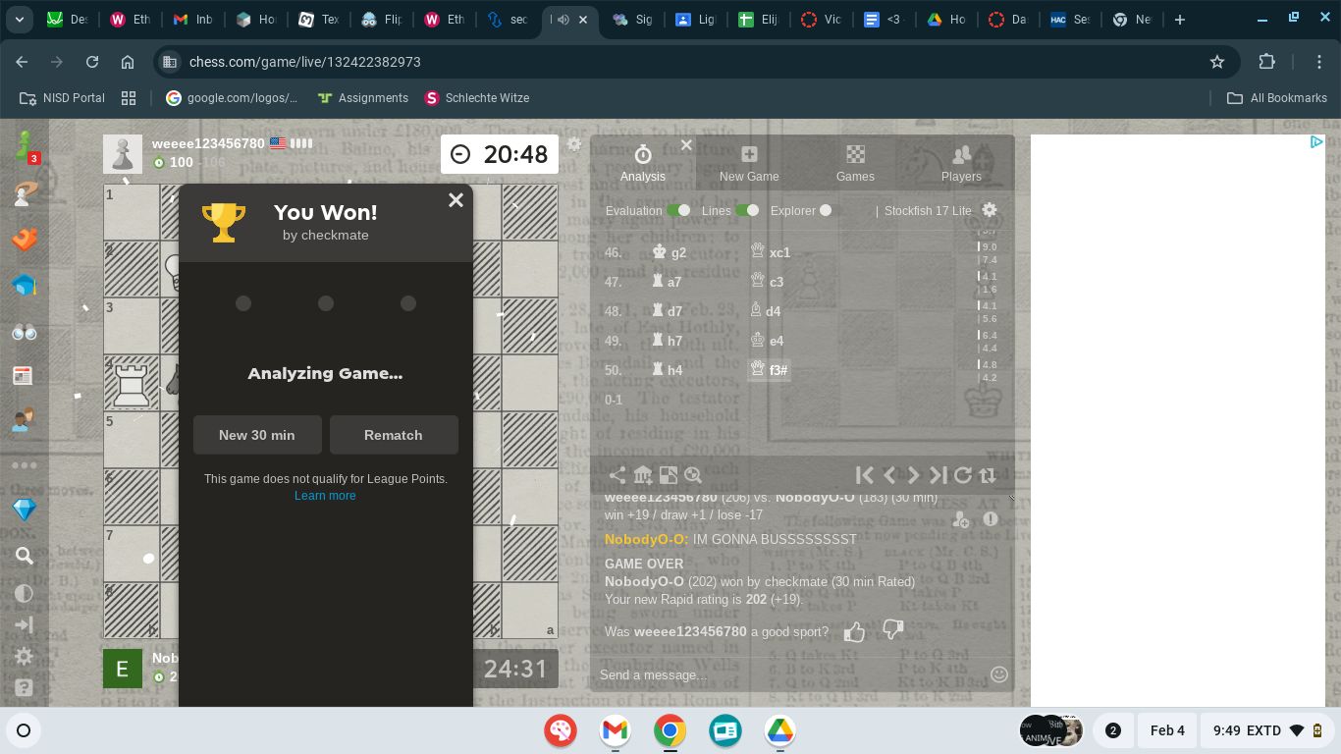Give thumbs up for good sport
Image resolution: width=1341 pixels, height=754 pixels.
pyautogui.click(x=854, y=631)
